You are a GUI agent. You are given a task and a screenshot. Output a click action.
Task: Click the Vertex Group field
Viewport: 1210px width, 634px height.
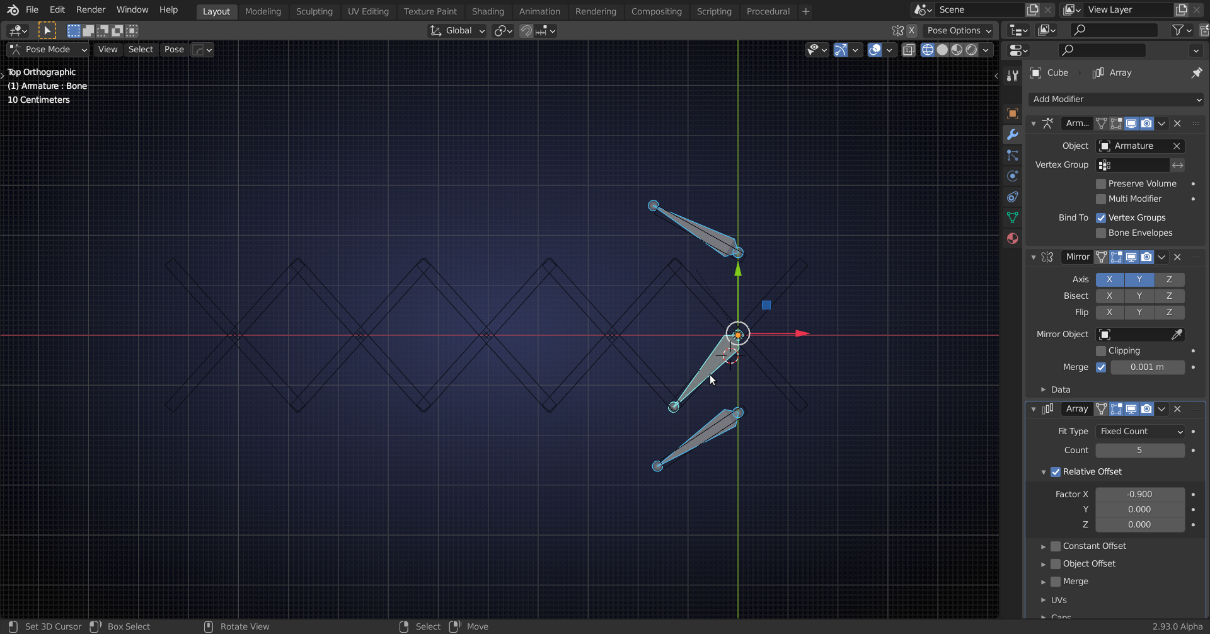click(x=1132, y=165)
